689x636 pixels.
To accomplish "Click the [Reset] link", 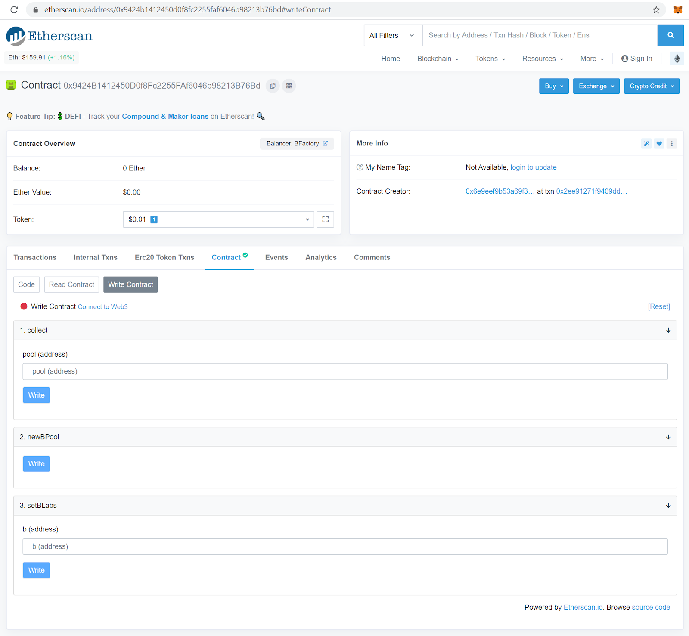I will pyautogui.click(x=659, y=306).
